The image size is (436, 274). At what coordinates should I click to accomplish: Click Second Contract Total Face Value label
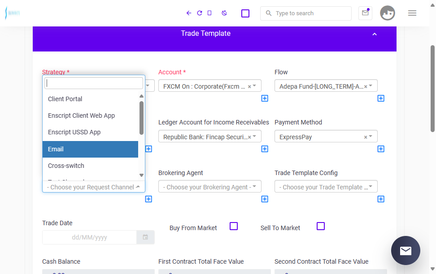(322, 261)
